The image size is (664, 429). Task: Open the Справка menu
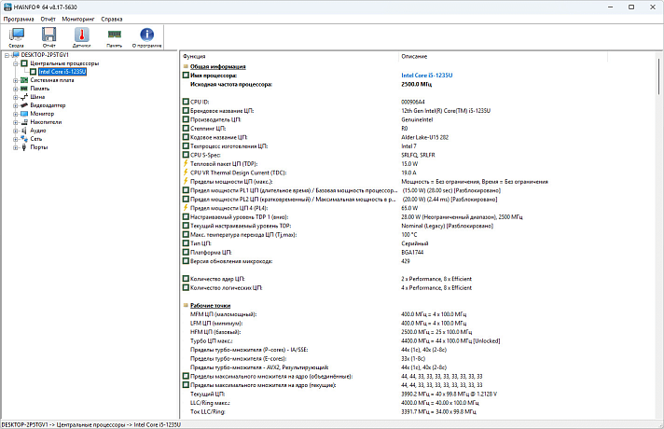click(x=111, y=19)
